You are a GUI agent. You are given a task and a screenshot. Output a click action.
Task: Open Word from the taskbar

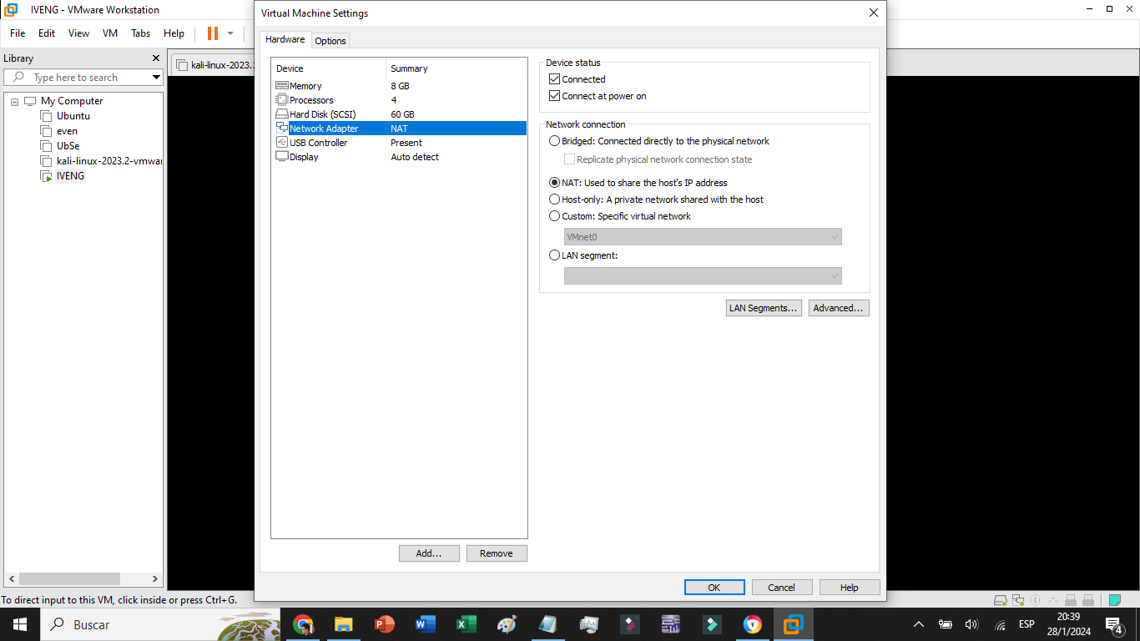point(425,624)
